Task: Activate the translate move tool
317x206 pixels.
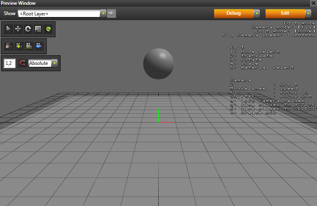Action: point(18,29)
